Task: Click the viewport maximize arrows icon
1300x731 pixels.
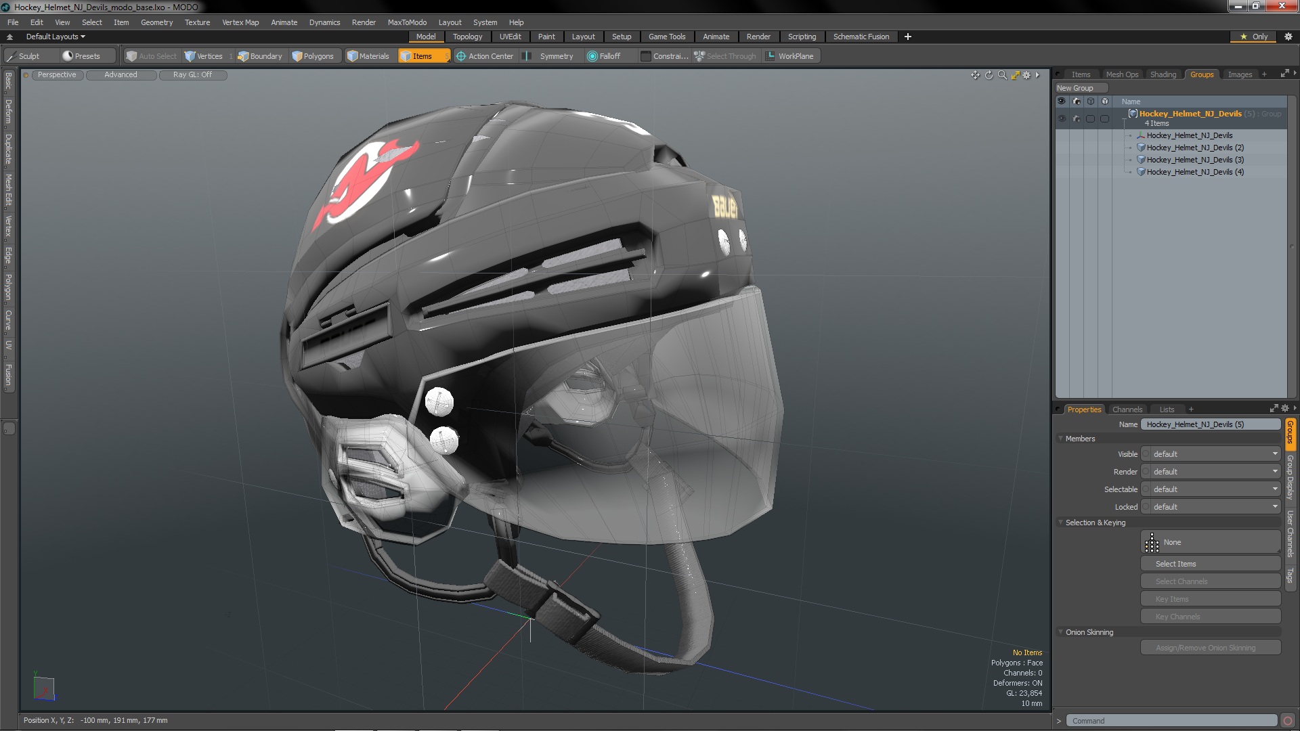Action: pyautogui.click(x=1015, y=75)
